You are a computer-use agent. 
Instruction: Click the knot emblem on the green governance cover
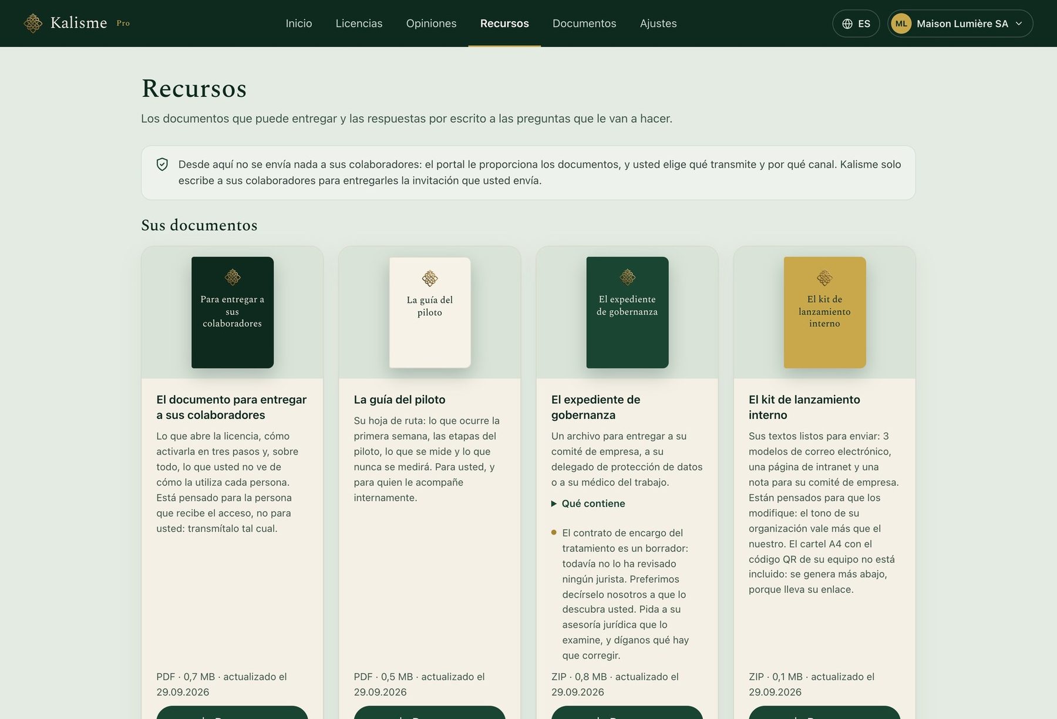pos(628,277)
